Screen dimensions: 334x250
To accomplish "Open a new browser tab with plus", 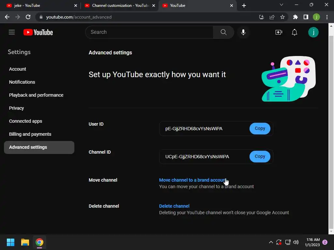I will click(x=244, y=6).
